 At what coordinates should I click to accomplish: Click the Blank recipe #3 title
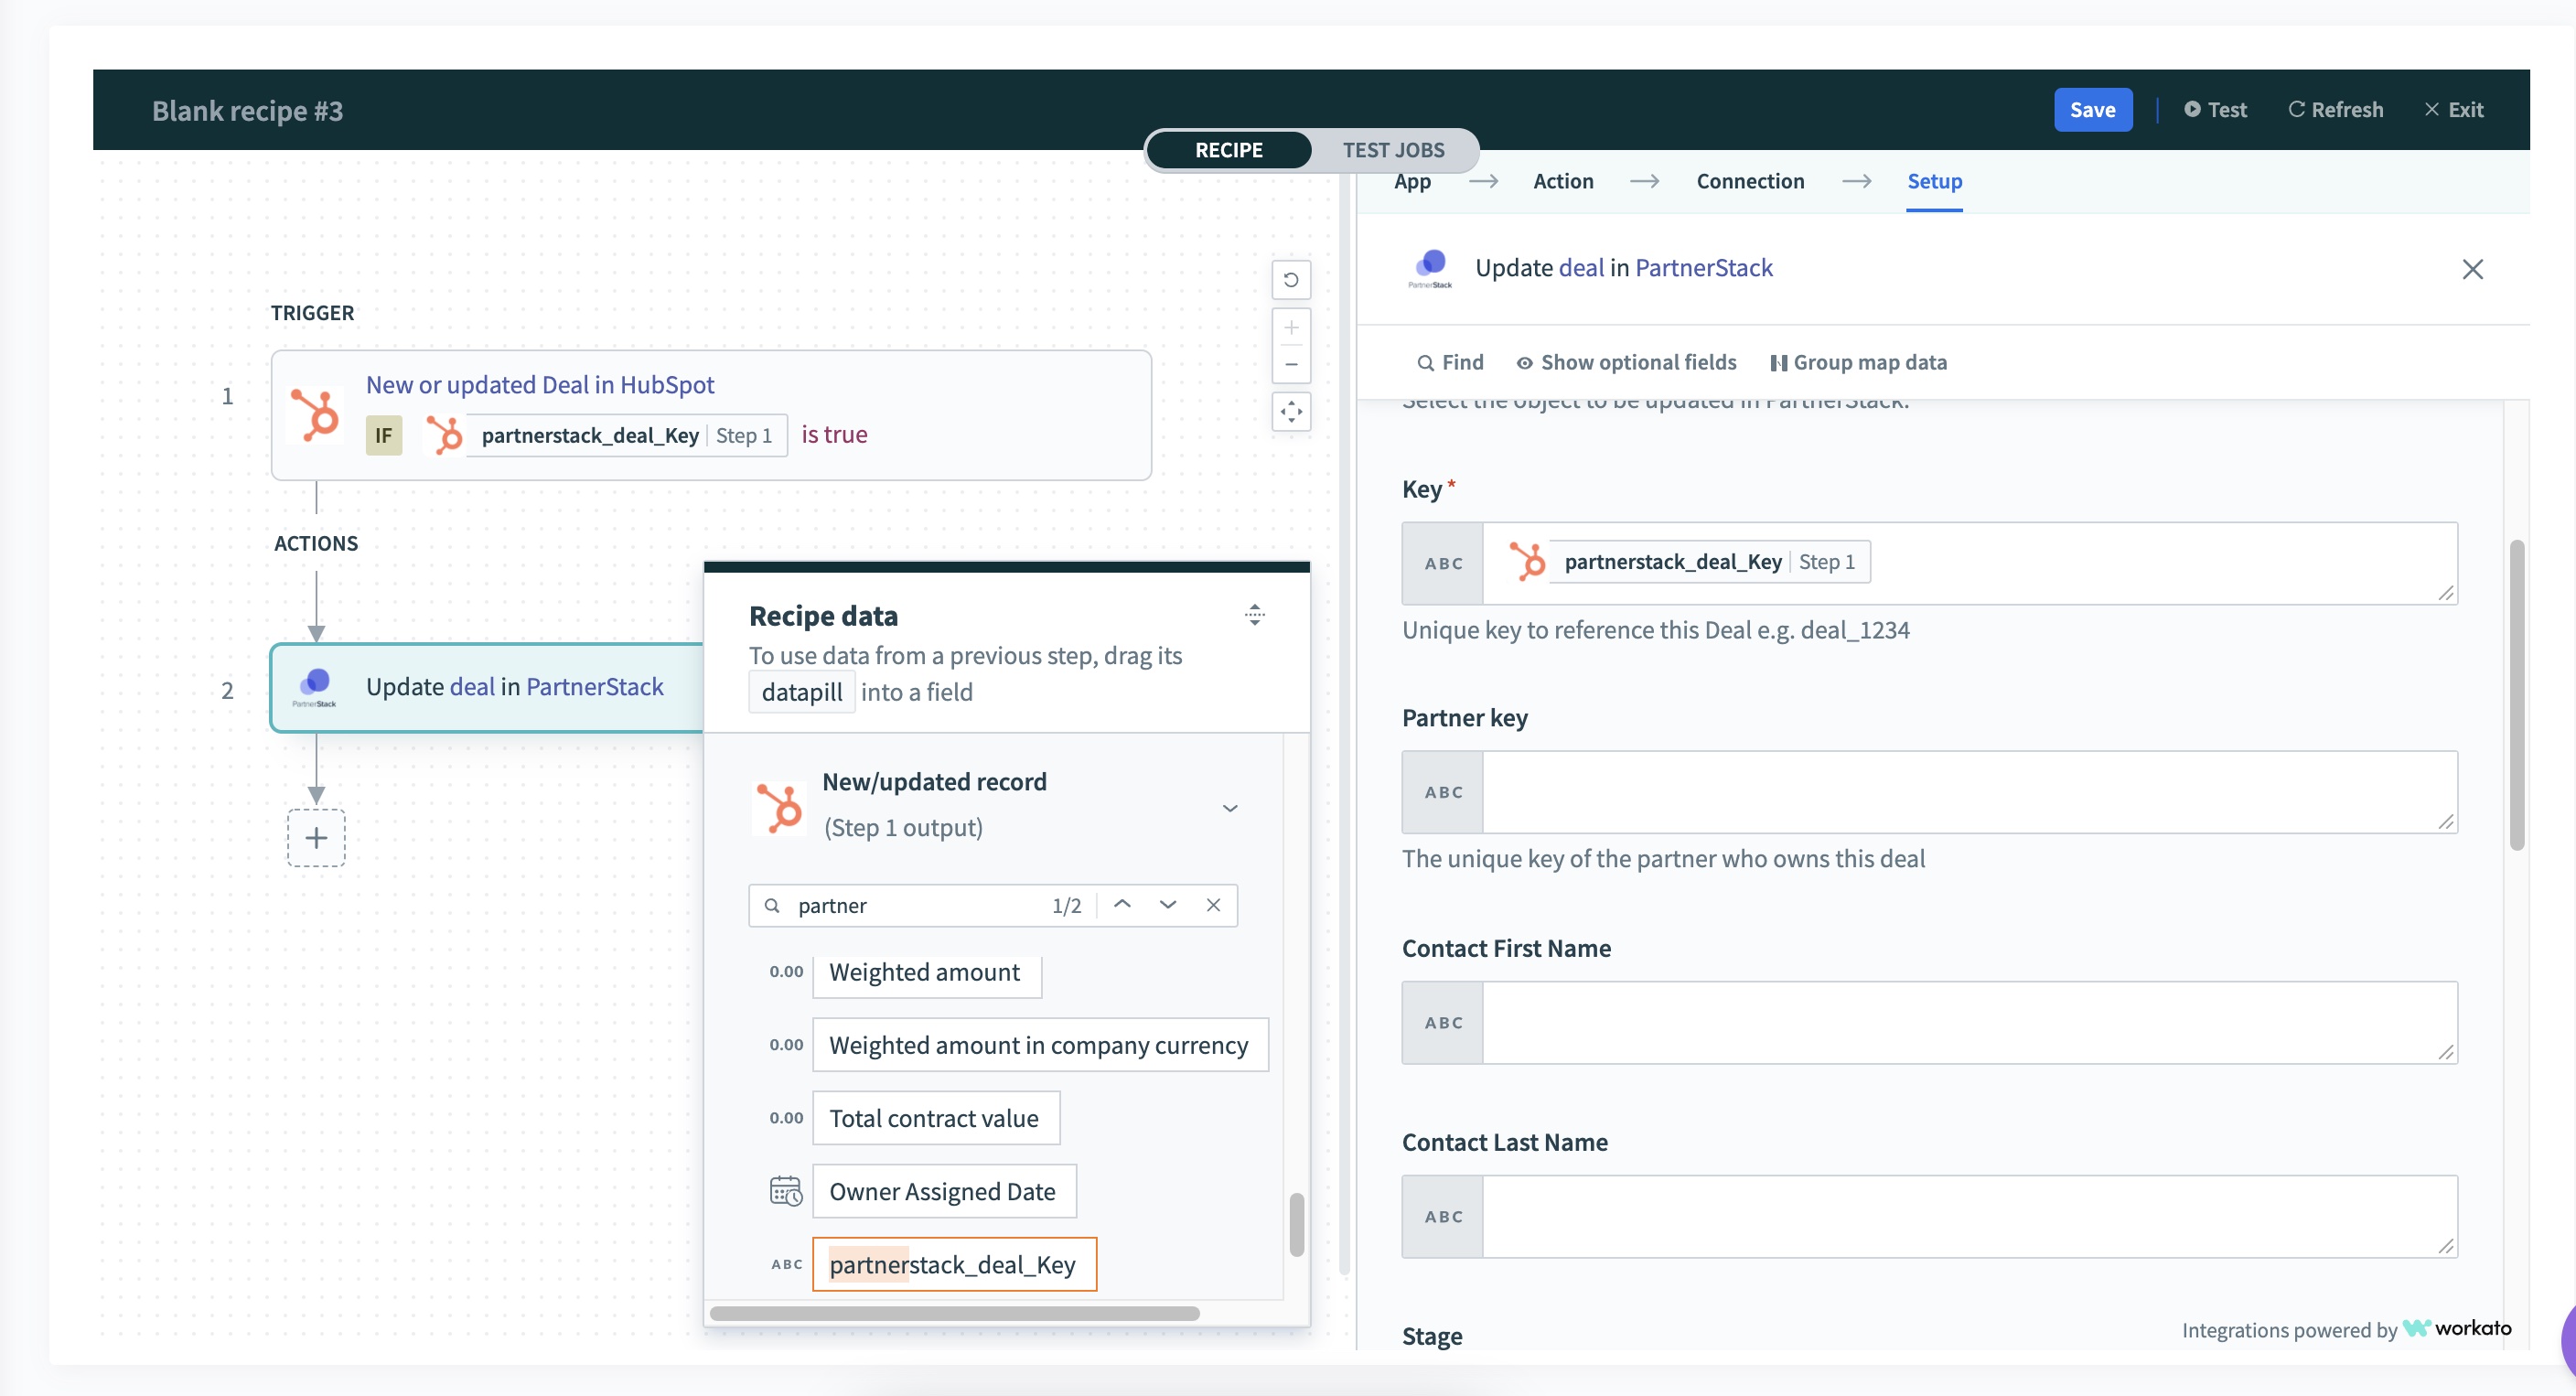tap(247, 110)
